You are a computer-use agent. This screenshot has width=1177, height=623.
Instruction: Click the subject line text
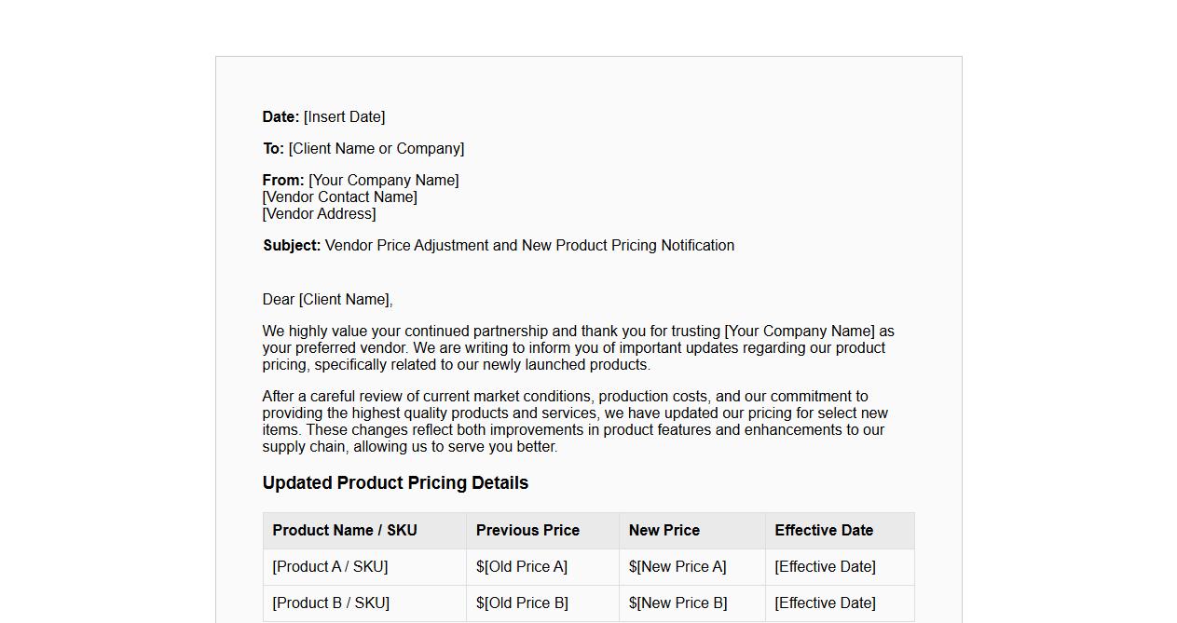coord(529,246)
